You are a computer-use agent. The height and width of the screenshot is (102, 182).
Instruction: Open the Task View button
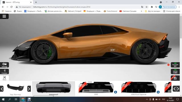pos(16,99)
